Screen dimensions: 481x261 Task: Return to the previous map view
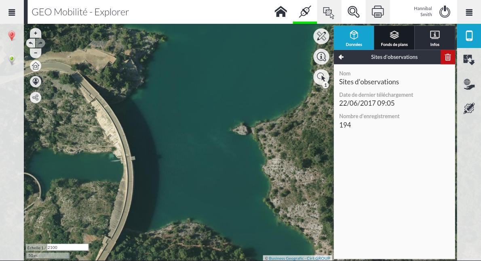click(x=31, y=43)
